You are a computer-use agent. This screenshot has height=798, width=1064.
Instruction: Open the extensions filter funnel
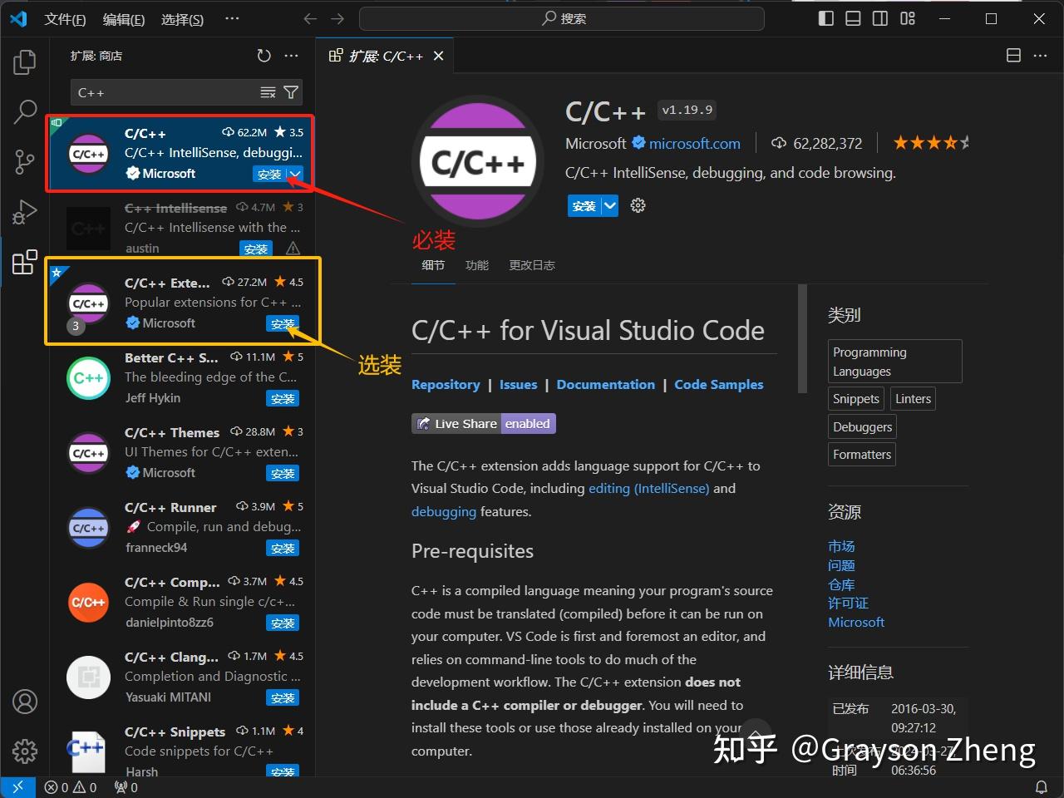291,92
